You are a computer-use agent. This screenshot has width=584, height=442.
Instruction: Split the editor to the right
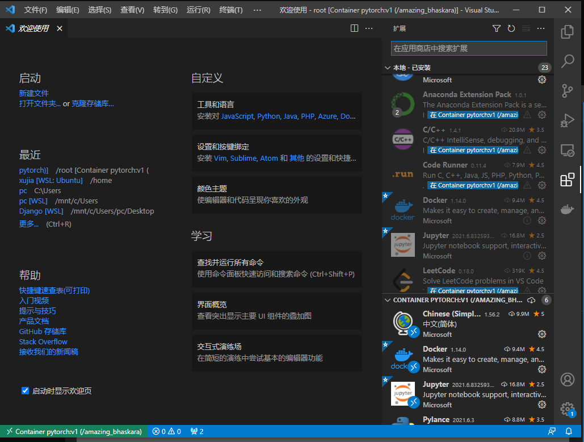(354, 28)
